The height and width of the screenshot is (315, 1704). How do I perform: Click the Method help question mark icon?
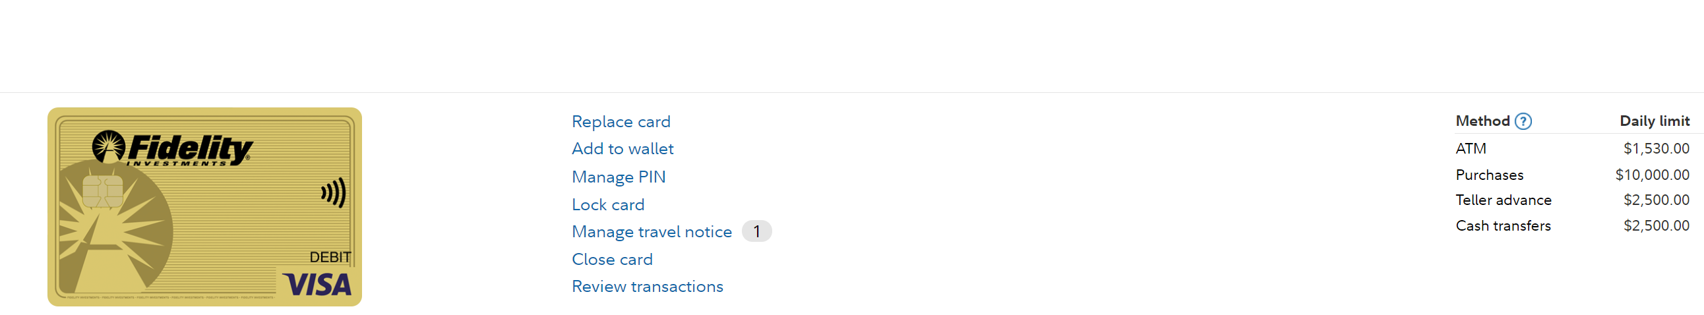1523,121
